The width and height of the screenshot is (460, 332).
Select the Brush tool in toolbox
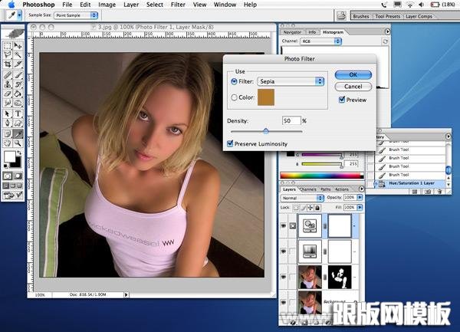(x=18, y=75)
